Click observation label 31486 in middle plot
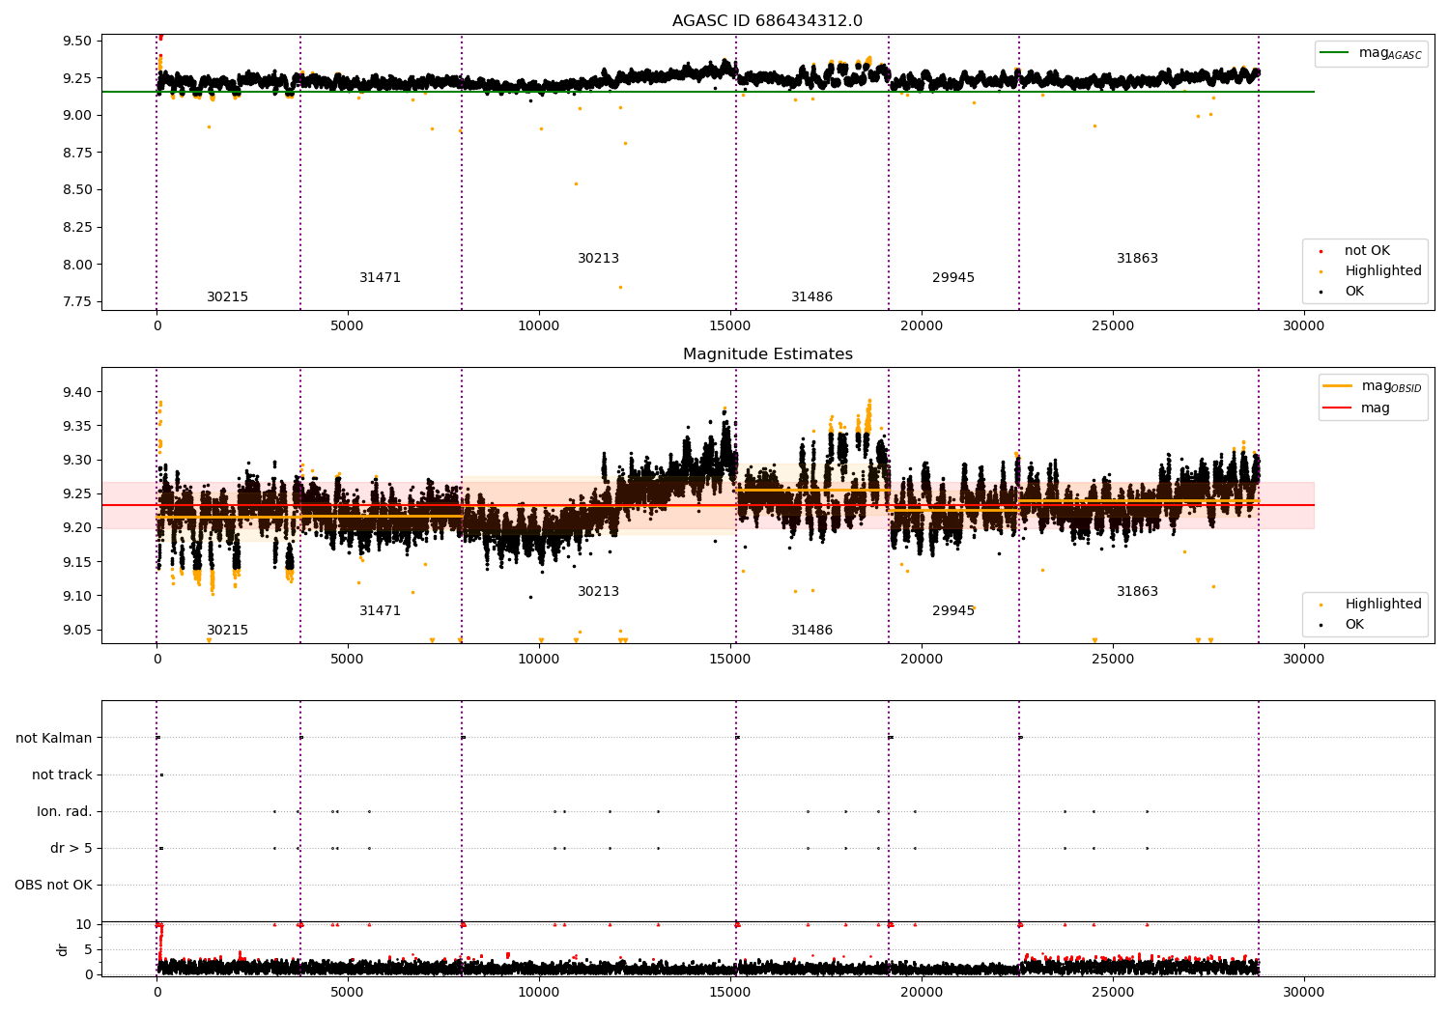Image resolution: width=1449 pixels, height=1014 pixels. pyautogui.click(x=811, y=631)
